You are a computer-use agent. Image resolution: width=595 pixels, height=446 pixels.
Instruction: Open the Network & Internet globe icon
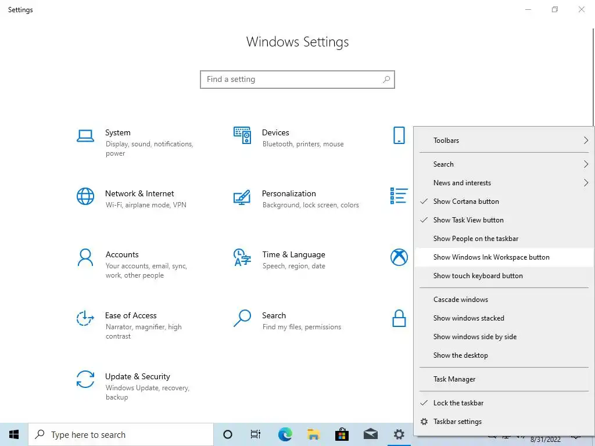pyautogui.click(x=85, y=196)
